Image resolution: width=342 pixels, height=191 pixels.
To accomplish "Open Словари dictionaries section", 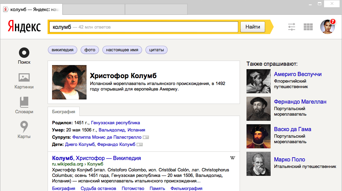I will pyautogui.click(x=24, y=106).
